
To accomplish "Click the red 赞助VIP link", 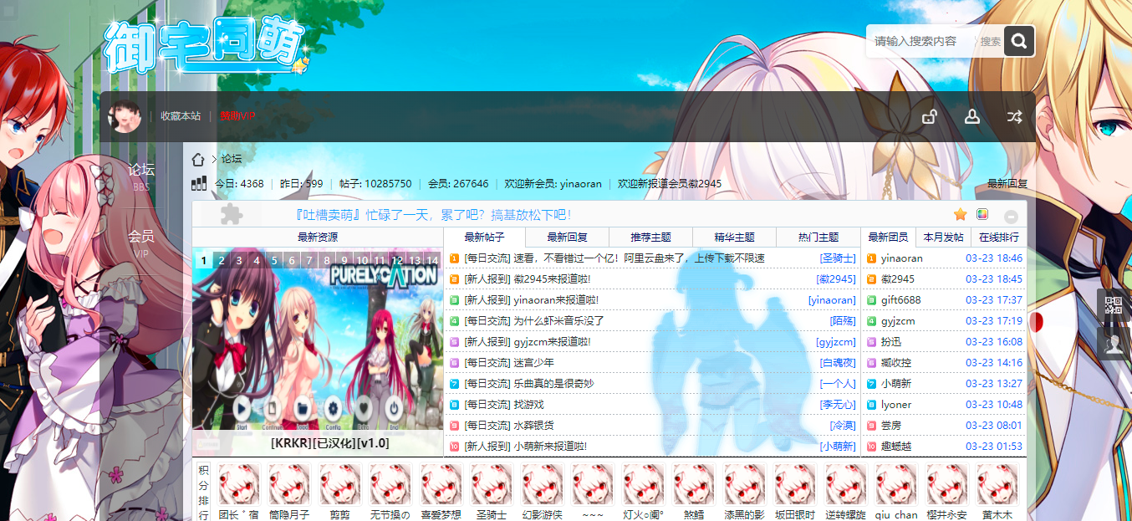I will (237, 116).
